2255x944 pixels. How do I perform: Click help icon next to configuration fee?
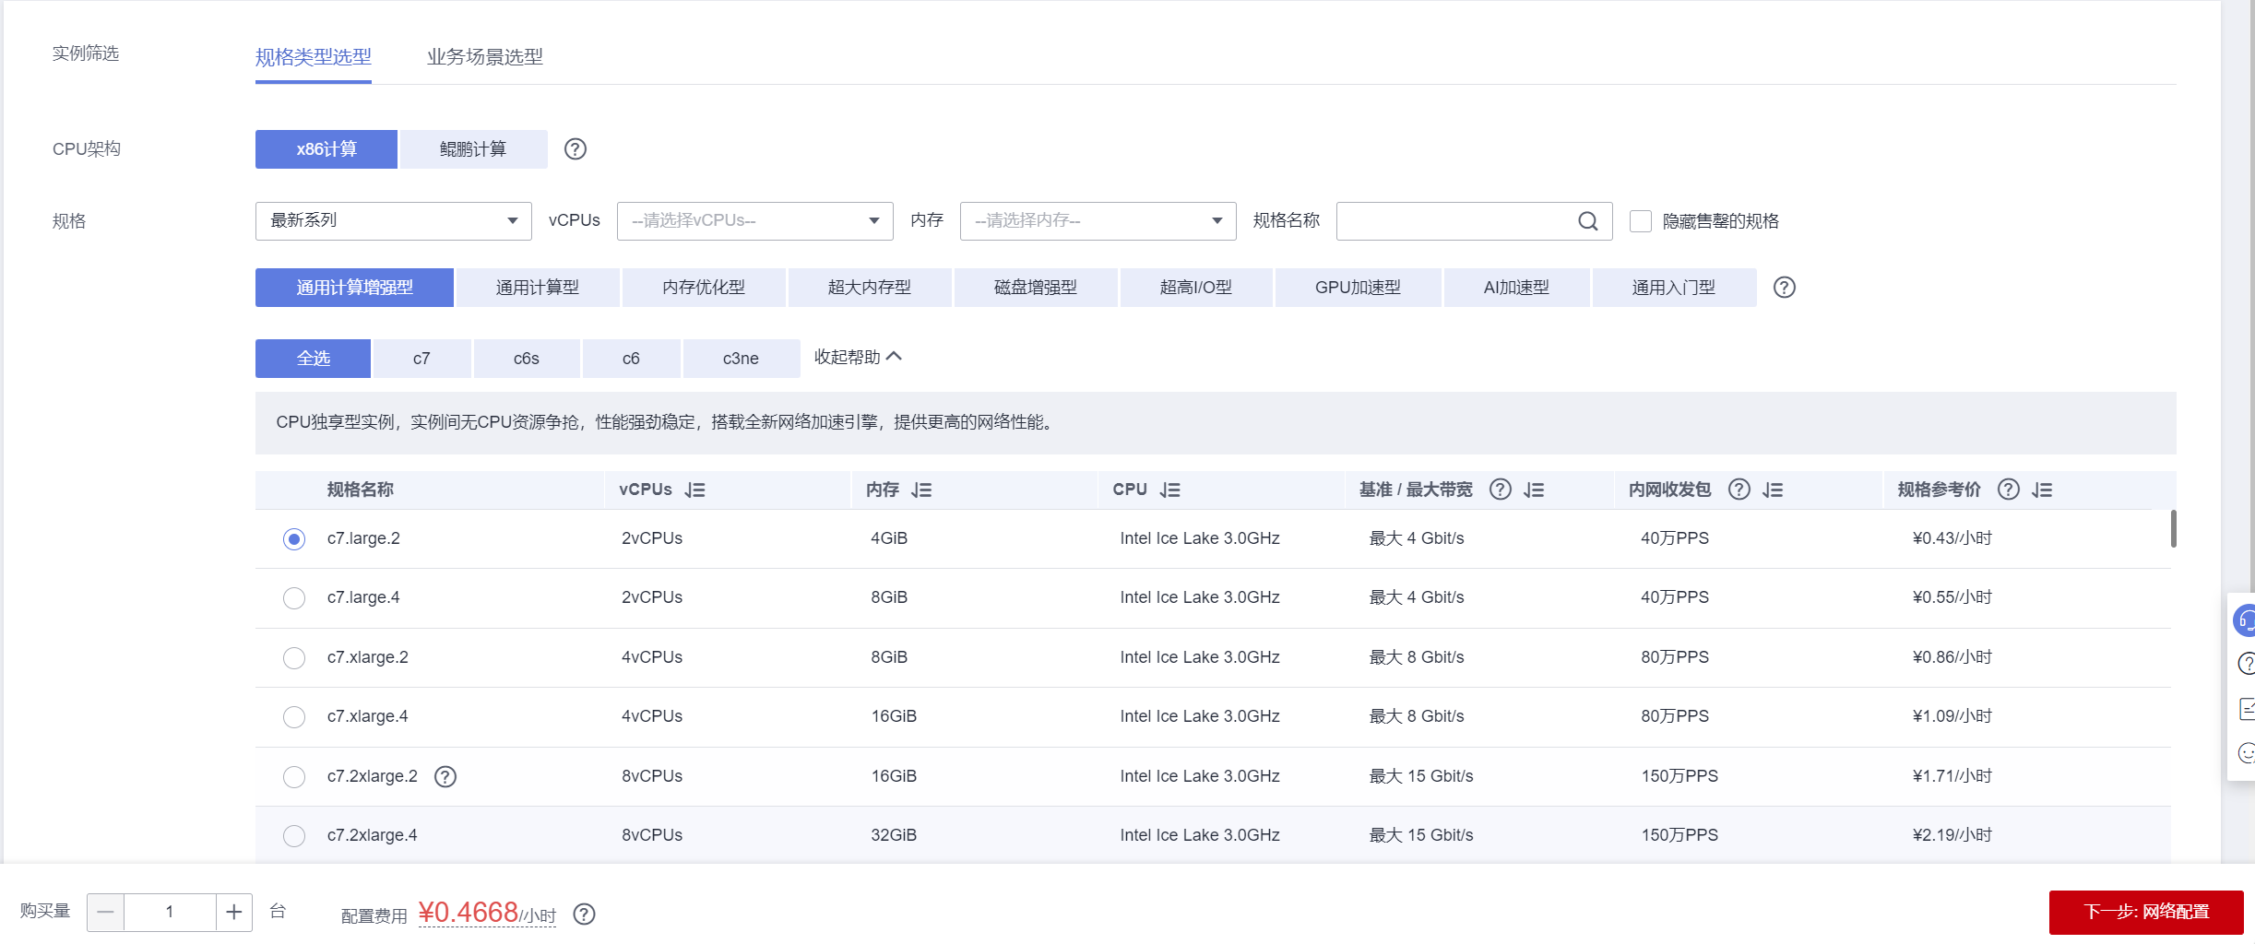[584, 914]
